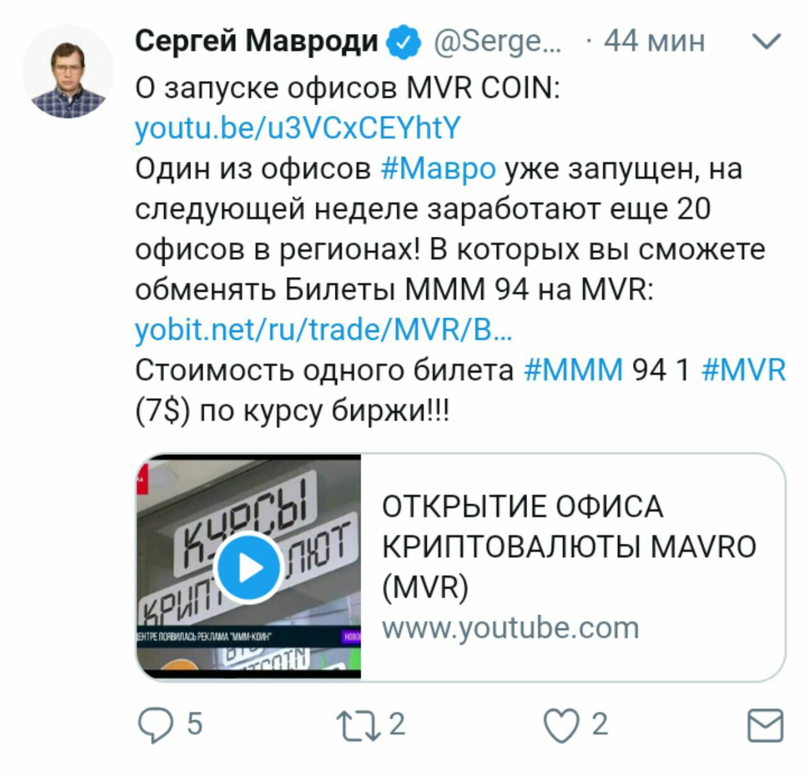Like the tweet with heart icon
807x777 pixels.
[562, 726]
